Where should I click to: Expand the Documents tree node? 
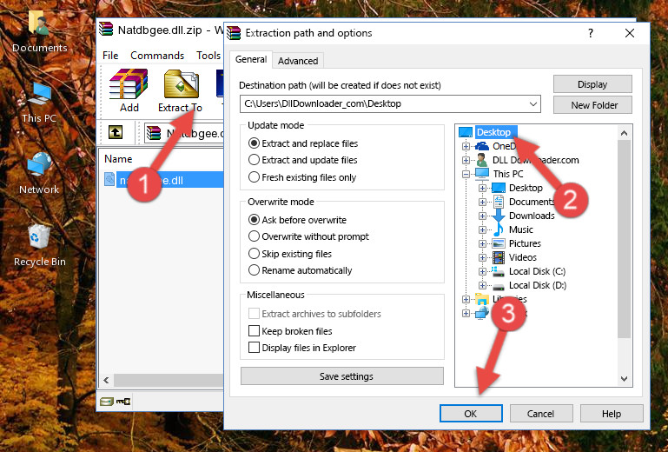(x=482, y=203)
